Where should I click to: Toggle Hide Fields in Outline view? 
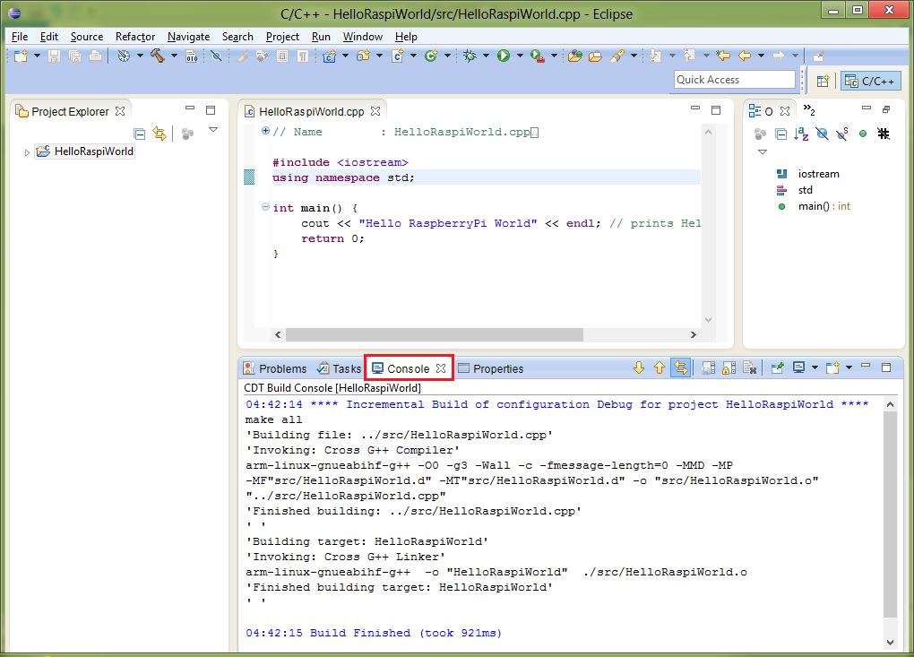[822, 134]
